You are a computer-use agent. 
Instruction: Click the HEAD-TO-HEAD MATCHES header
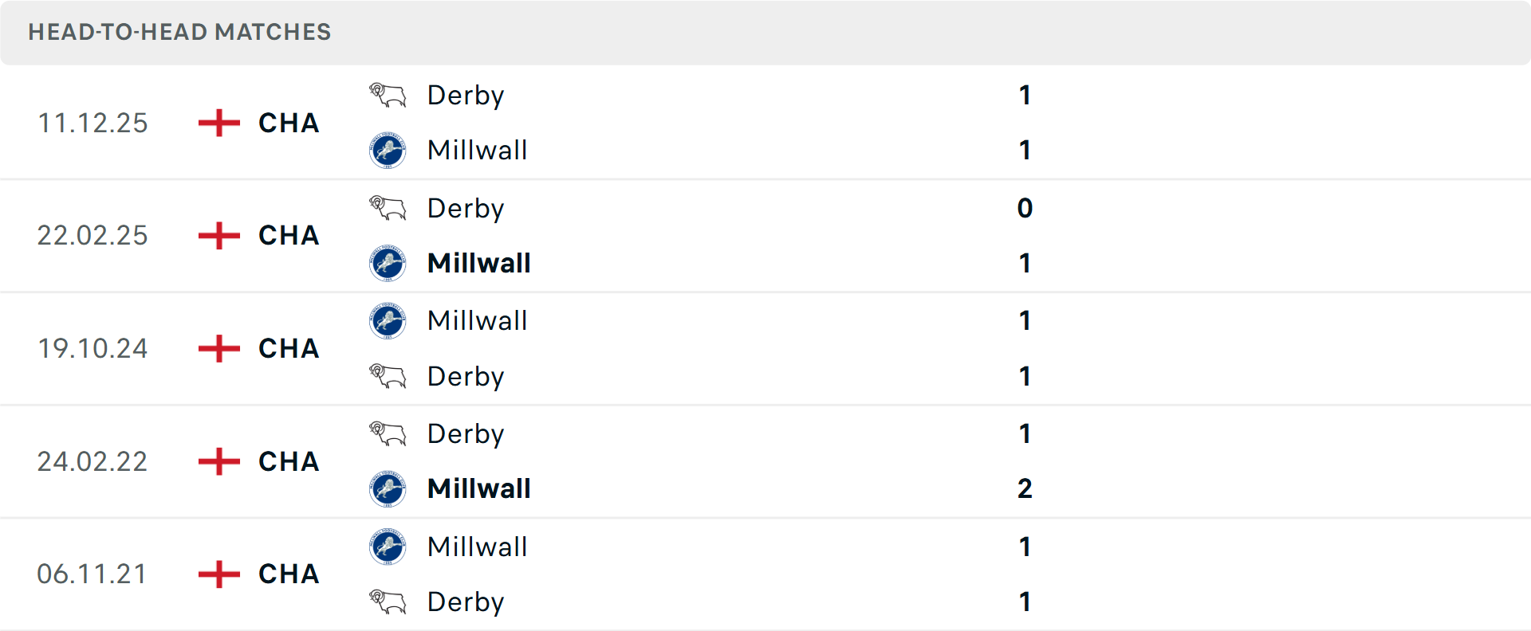179,33
